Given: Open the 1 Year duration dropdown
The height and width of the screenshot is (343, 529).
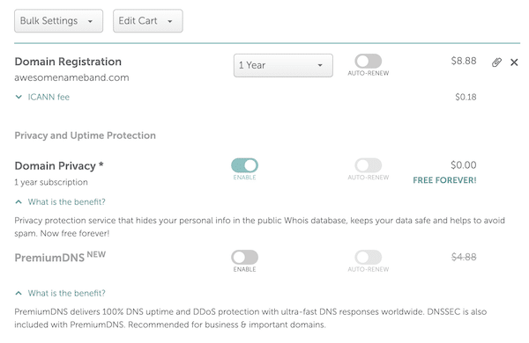Looking at the screenshot, I should (x=283, y=65).
